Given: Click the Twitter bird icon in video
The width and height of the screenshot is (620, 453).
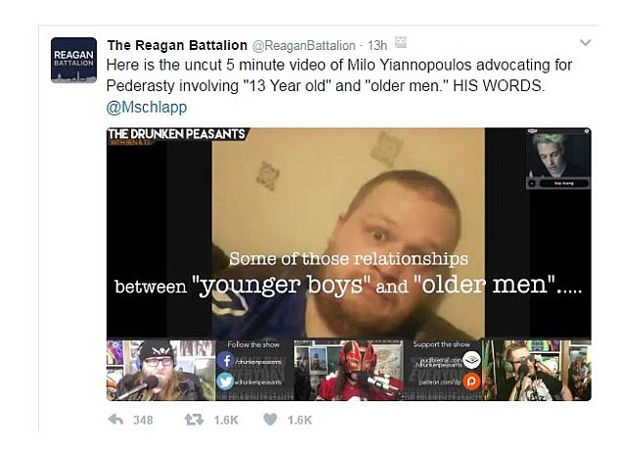Looking at the screenshot, I should 225,381.
